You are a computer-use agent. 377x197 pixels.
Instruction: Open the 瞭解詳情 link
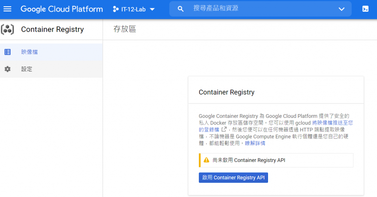(255, 143)
